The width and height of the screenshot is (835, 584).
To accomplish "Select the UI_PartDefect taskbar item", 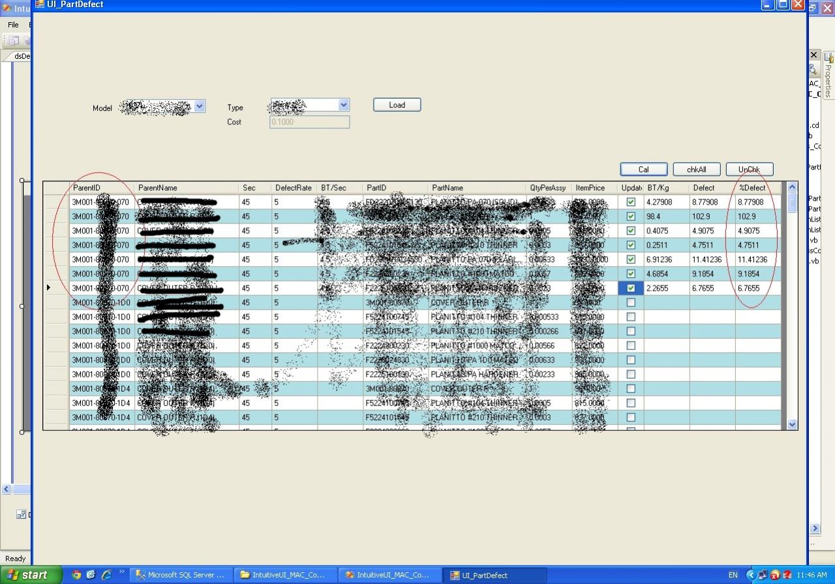I will [494, 575].
